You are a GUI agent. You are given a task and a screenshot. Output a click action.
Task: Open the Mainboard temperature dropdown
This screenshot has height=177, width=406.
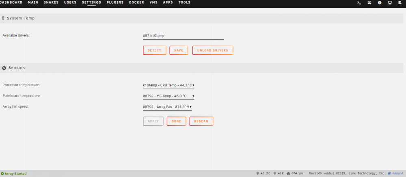[x=168, y=96]
